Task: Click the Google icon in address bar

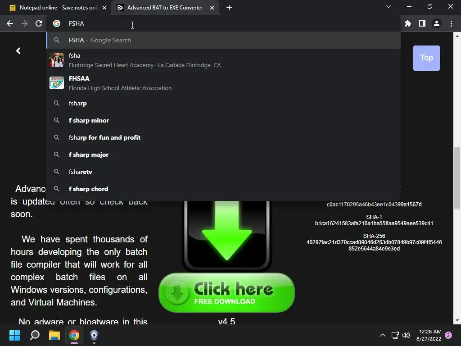Action: click(x=56, y=23)
